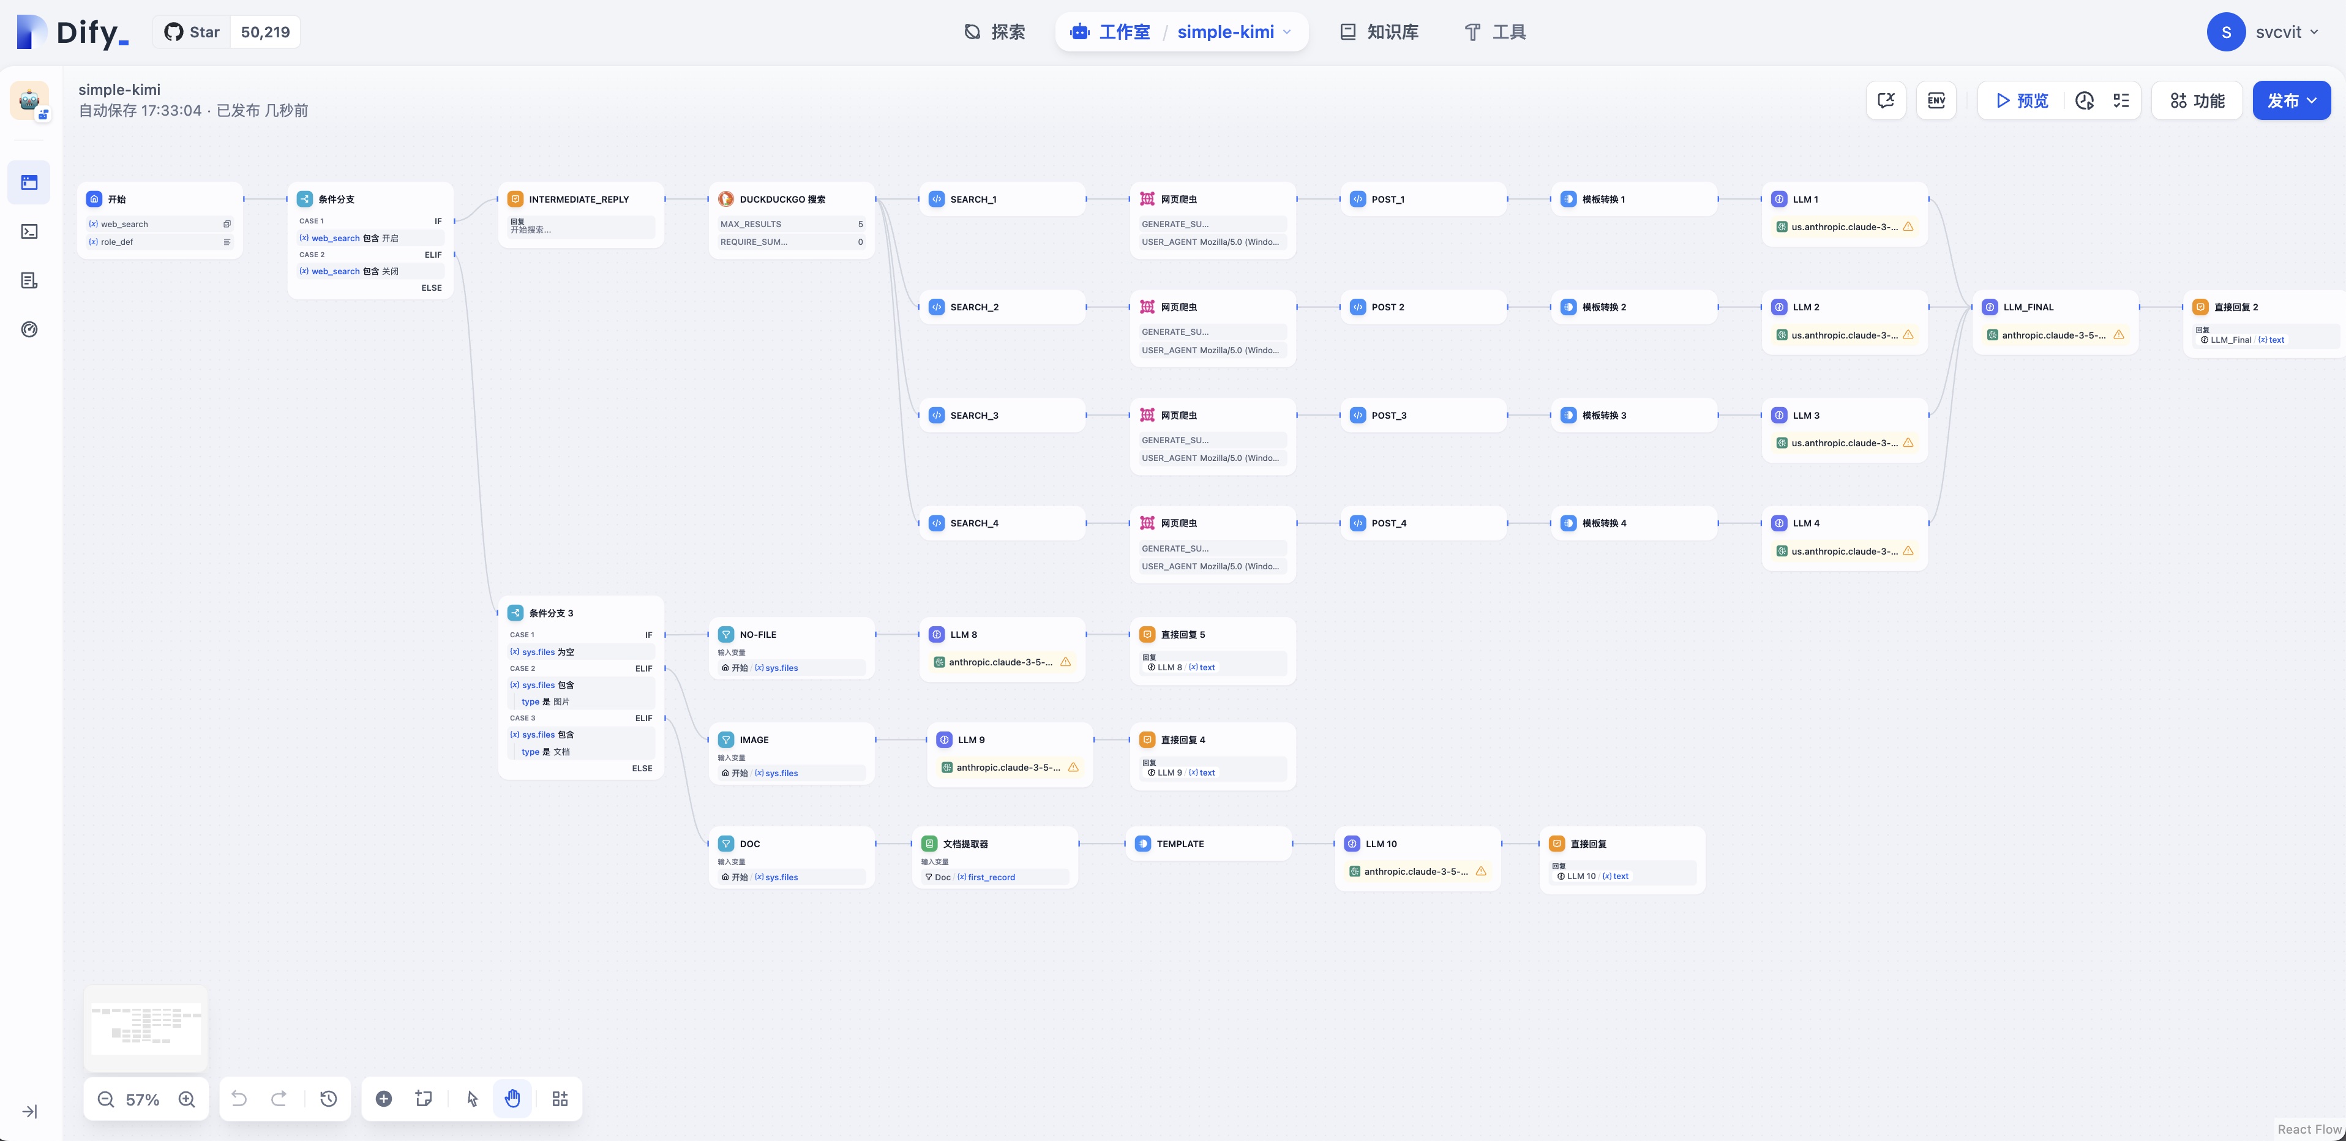
Task: Go to the 知识库 tab
Action: click(x=1379, y=32)
